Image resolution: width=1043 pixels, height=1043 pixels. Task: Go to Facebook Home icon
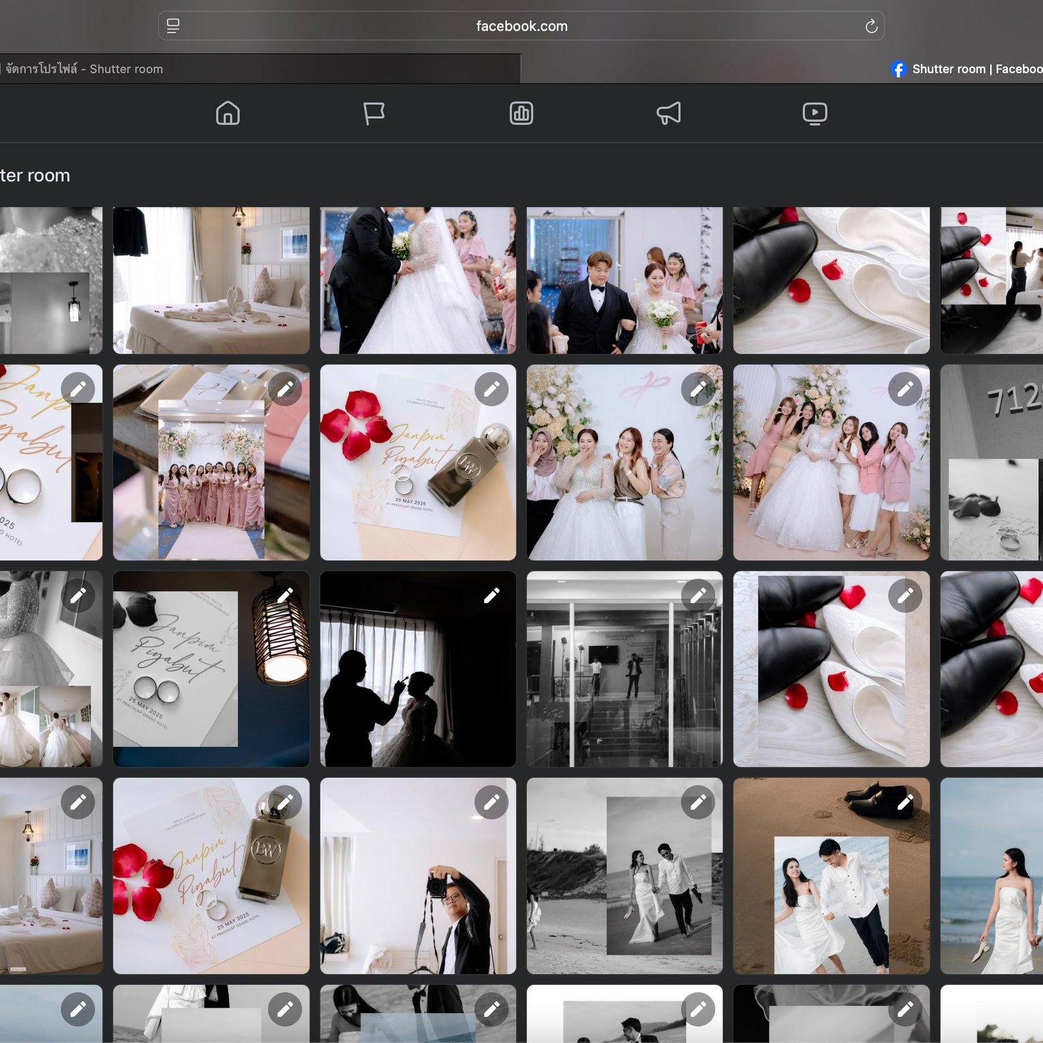pos(228,113)
